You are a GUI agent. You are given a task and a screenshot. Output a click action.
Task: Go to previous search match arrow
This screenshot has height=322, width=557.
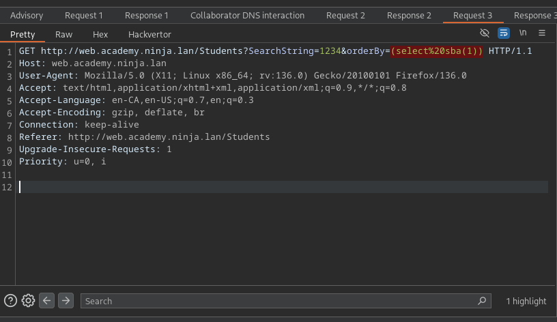tap(46, 301)
